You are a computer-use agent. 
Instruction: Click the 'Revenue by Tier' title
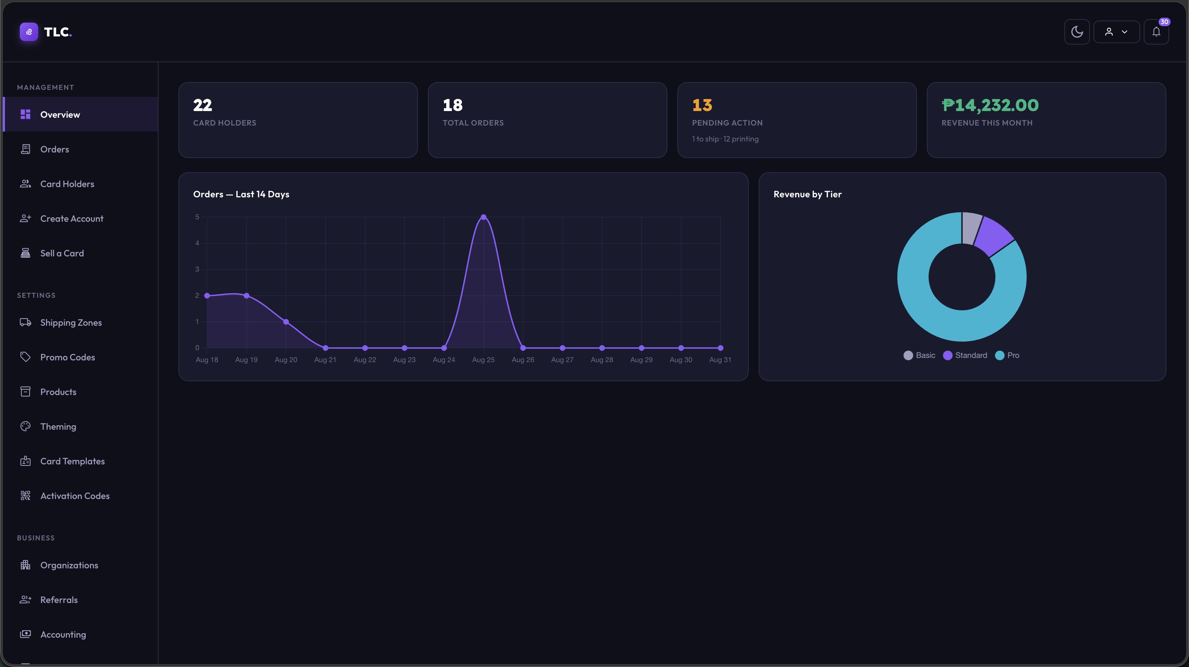[x=807, y=194]
